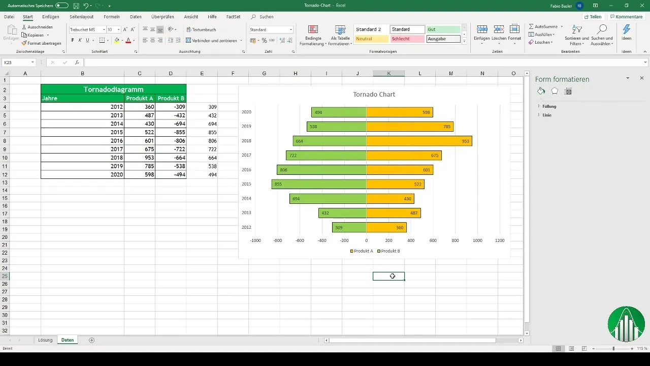This screenshot has height=366, width=650.
Task: Enable Textumbruch wrap text
Action: click(201, 29)
